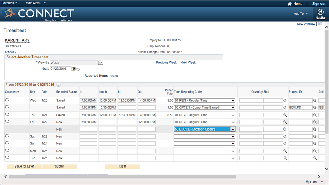Viewport: 329px width, 185px height.
Task: Click Shift lookup magnifier on Location Closure row
Action: point(285,129)
